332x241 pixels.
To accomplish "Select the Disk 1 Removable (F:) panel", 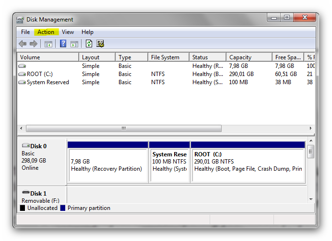I will click(42, 195).
